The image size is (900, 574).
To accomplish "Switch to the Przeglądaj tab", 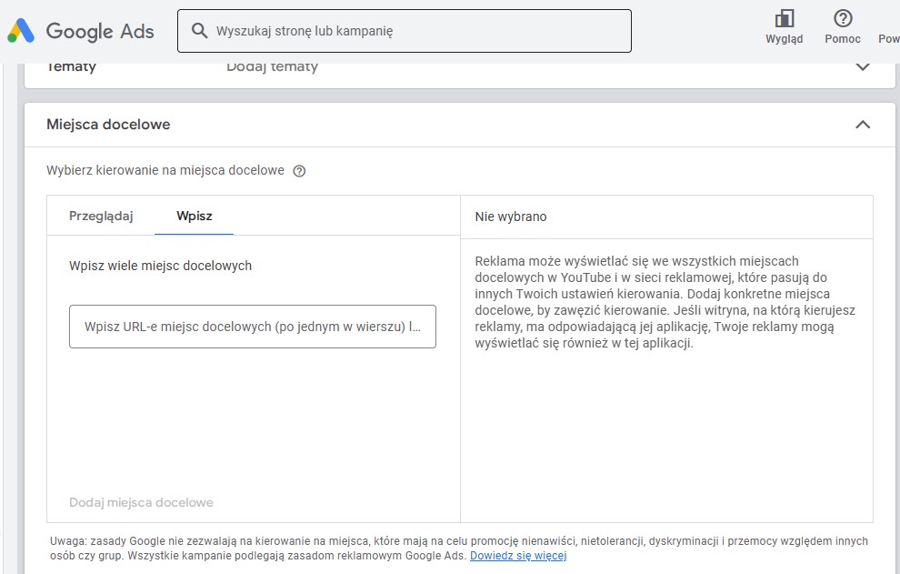I will tap(101, 216).
